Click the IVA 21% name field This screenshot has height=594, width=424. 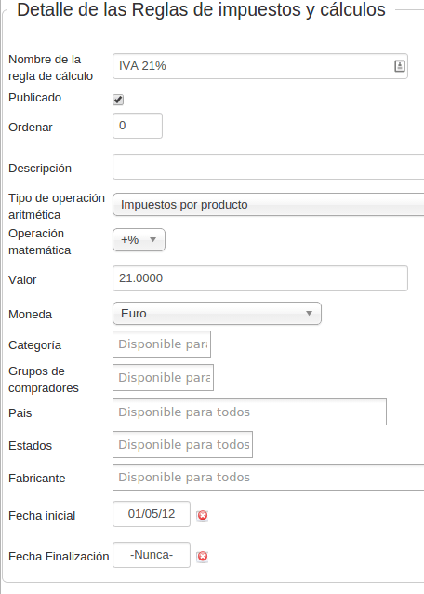[x=260, y=66]
